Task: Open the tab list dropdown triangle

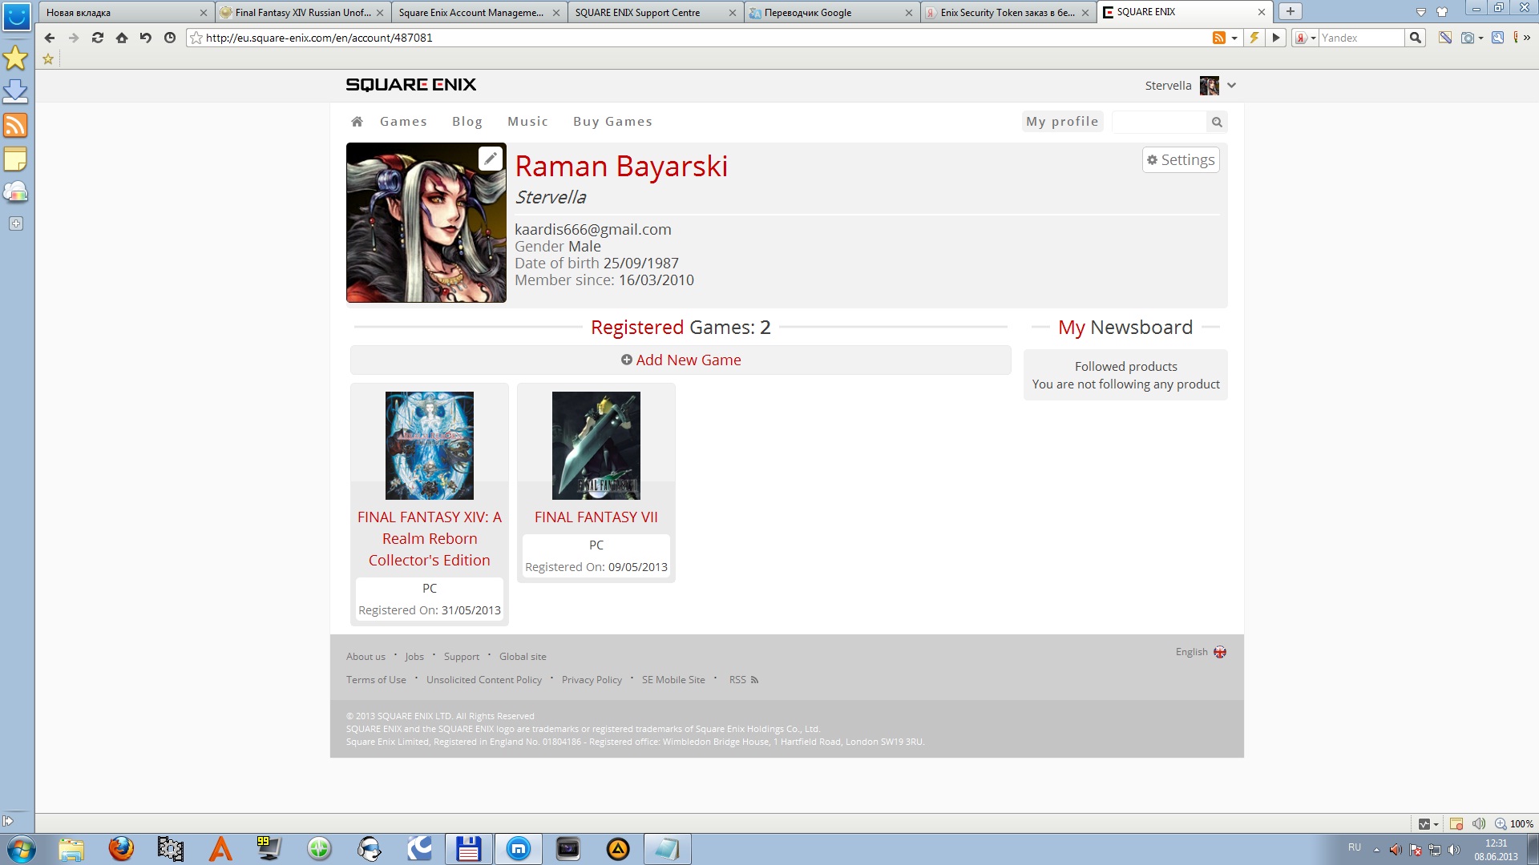Action: pos(1421,12)
